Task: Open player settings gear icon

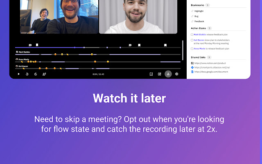Action: coord(176,74)
